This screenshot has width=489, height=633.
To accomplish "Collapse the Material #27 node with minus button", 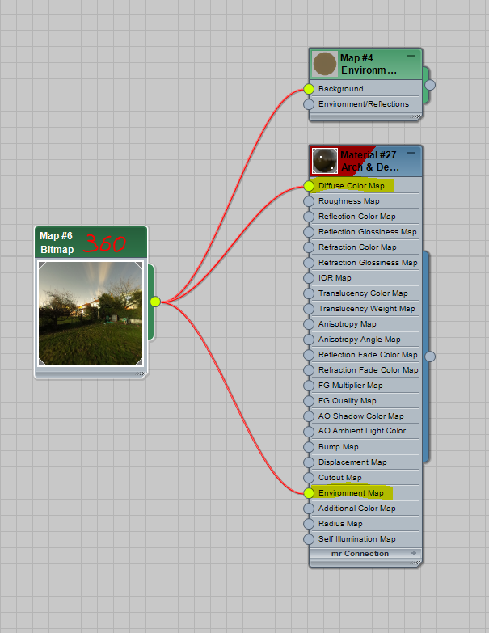I will tap(411, 154).
